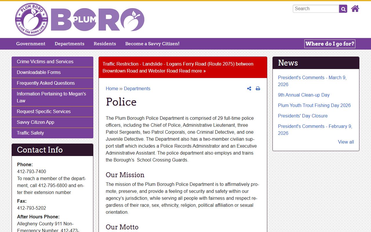The height and width of the screenshot is (232, 371).
Task: Open the Government menu
Action: 31,44
